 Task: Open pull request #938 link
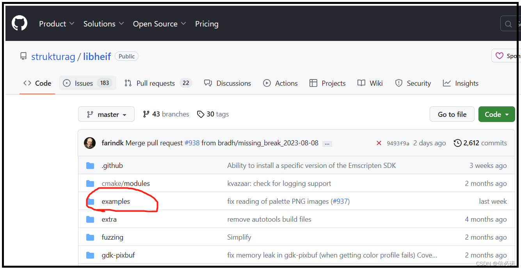pyautogui.click(x=192, y=143)
